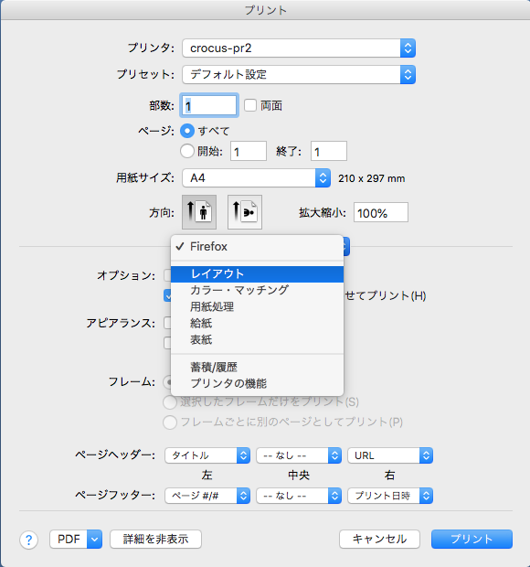Viewport: 530px width, 567px height.
Task: Open the PDF dropdown arrow
Action: pyautogui.click(x=94, y=540)
